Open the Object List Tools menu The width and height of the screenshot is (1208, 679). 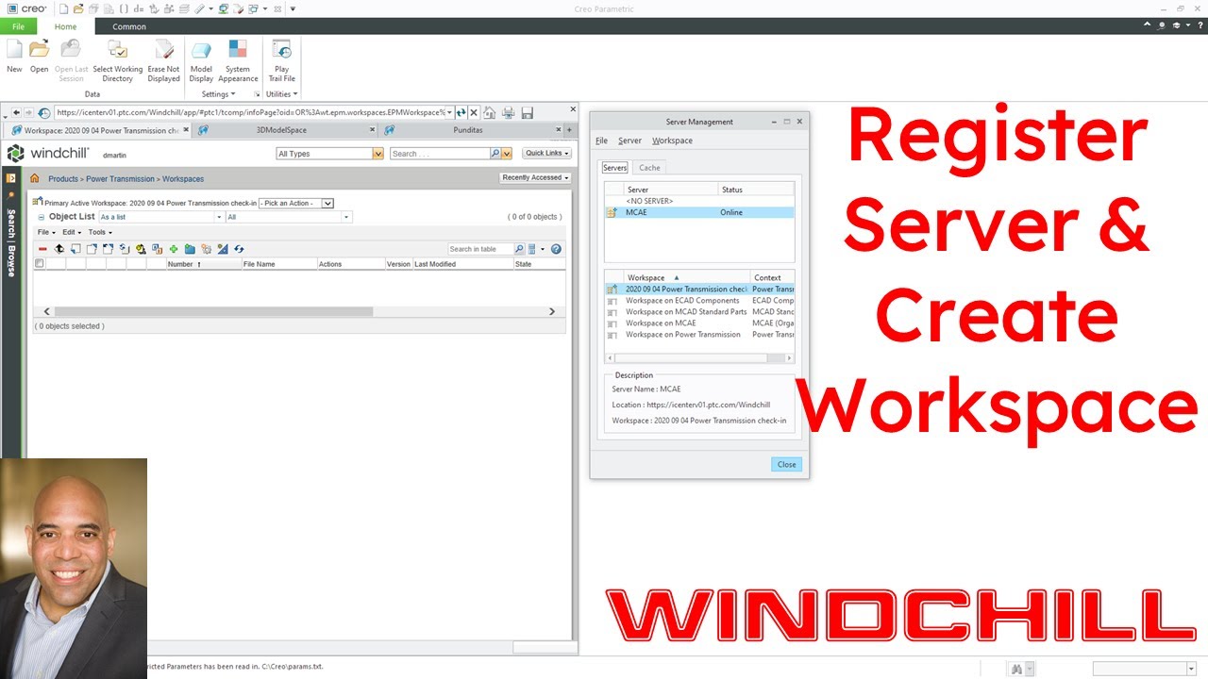[x=100, y=232]
